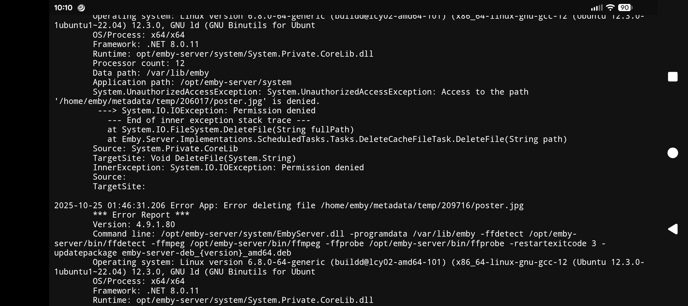Click the "*** Error Report ***" header line
The image size is (688, 306).
141,215
